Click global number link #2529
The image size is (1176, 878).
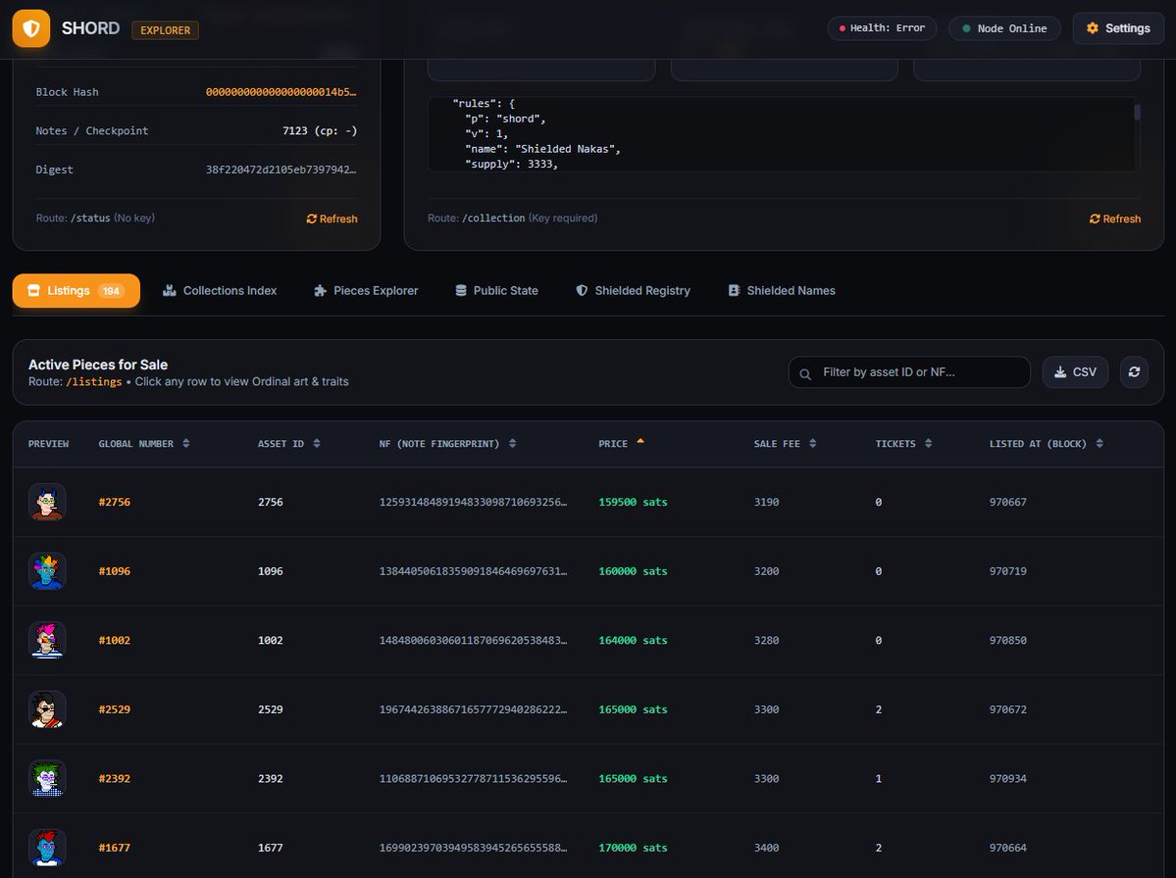(x=114, y=709)
